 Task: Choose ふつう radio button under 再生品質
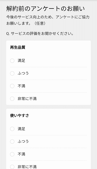[12, 73]
